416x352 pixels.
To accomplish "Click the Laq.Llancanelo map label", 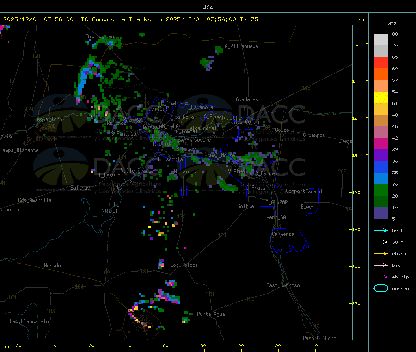I will [30, 321].
